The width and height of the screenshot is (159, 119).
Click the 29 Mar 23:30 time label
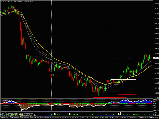(x=54, y=118)
